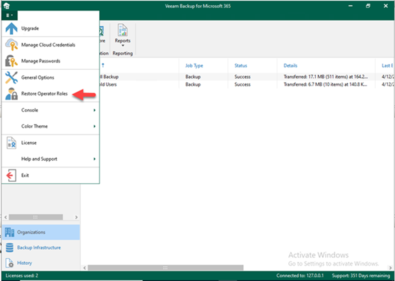The height and width of the screenshot is (281, 395).
Task: Open Restore Operator Roles menu entry
Action: click(50, 93)
